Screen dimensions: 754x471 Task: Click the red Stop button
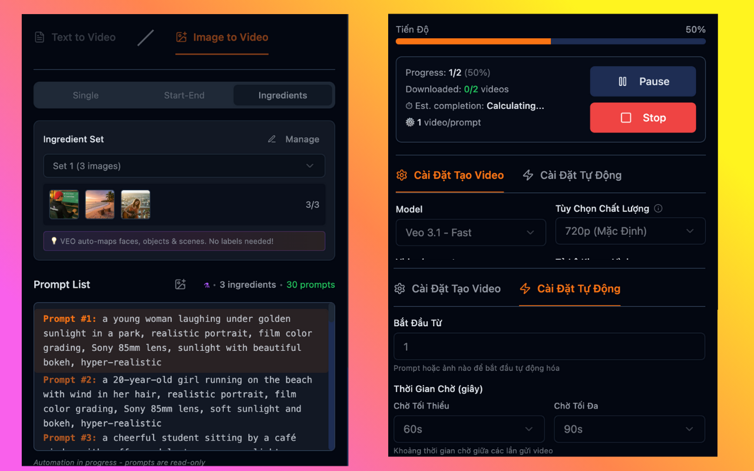tap(643, 118)
